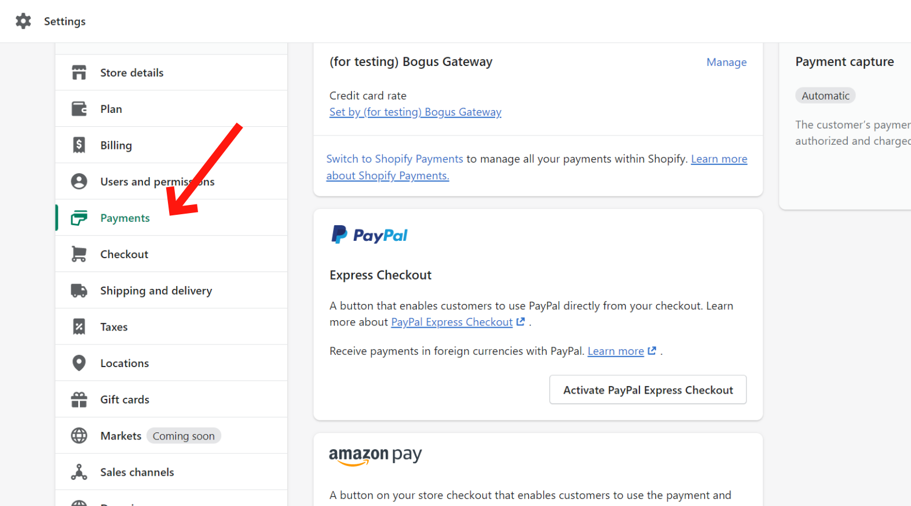The height and width of the screenshot is (506, 911).
Task: Select the Checkout shopping cart icon
Action: coord(79,254)
